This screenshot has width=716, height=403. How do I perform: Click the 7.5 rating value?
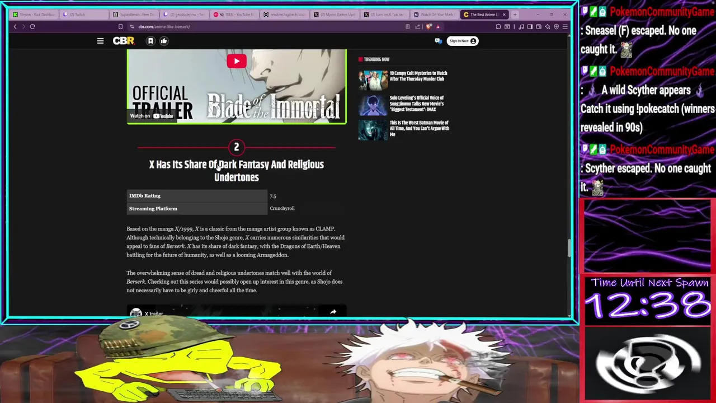pyautogui.click(x=273, y=196)
